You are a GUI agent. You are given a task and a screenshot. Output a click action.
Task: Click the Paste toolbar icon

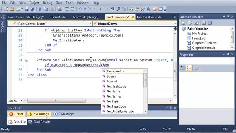tap(52, 9)
